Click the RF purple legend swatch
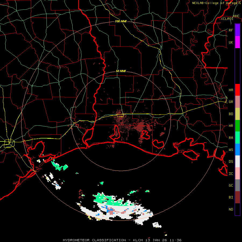The image size is (242, 242). tap(237, 30)
